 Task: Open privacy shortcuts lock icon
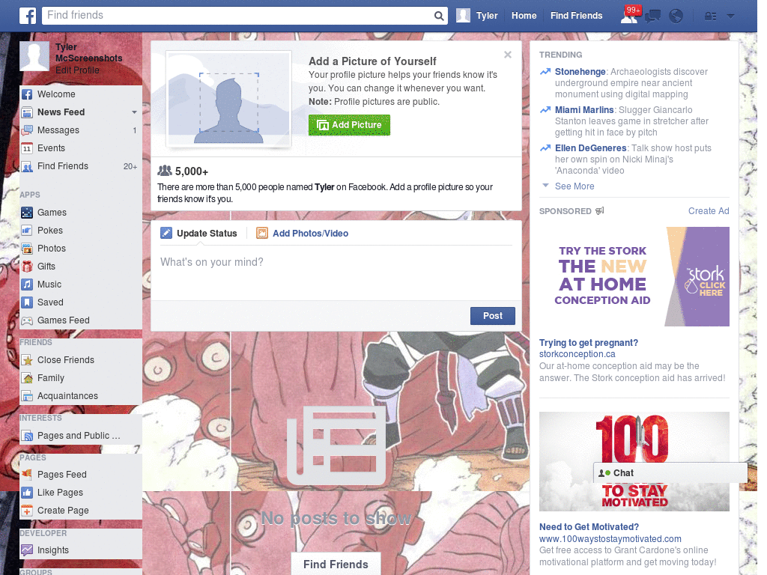710,16
